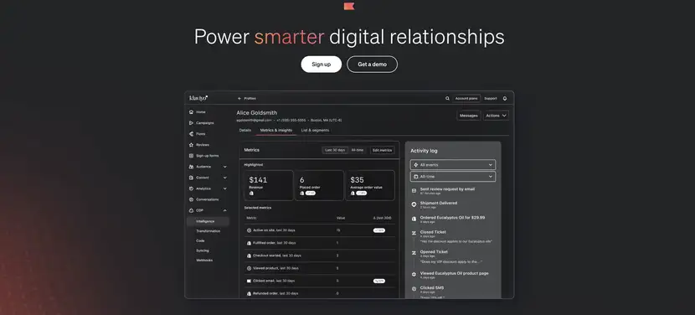Select Syncing under CDP
This screenshot has width=695, height=315.
click(203, 250)
